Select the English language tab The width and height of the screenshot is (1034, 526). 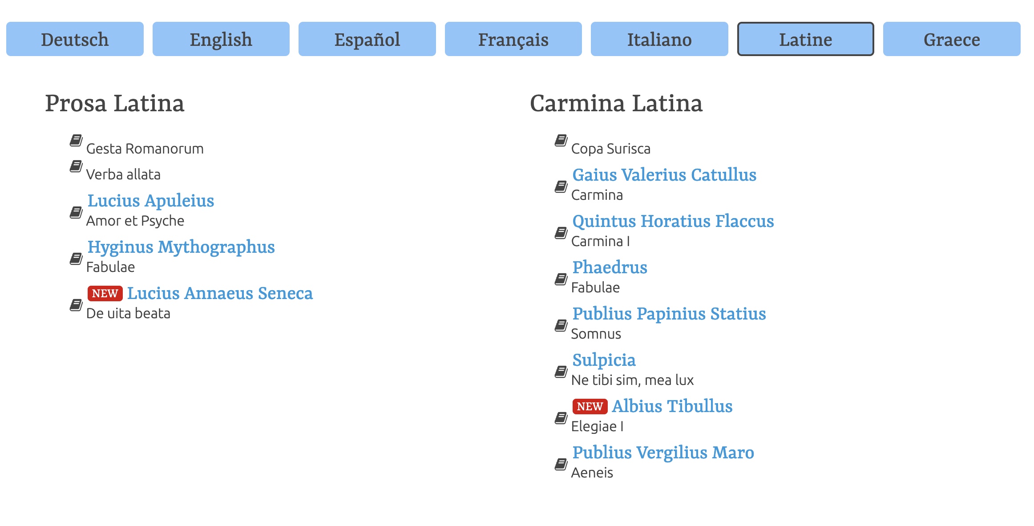point(221,39)
